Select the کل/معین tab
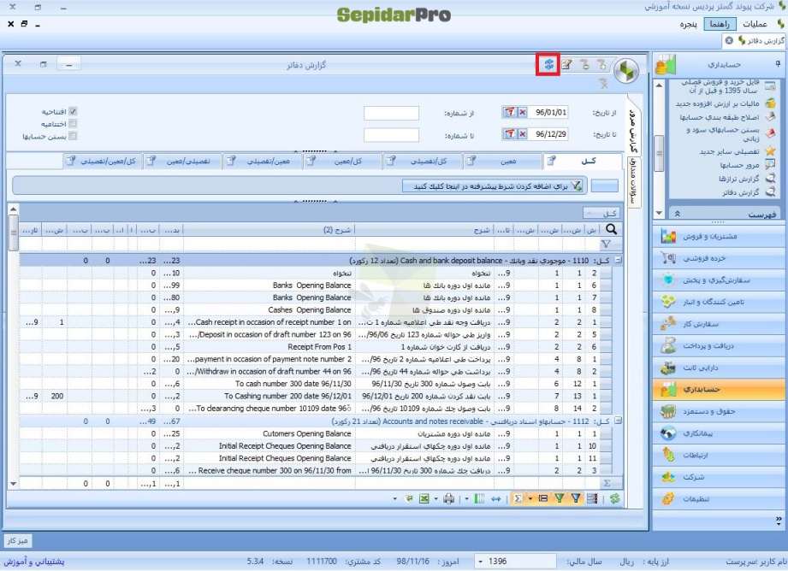This screenshot has height=571, width=788. tap(341, 162)
